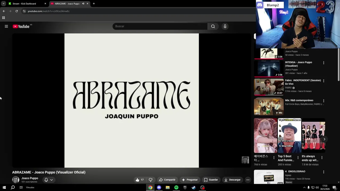The width and height of the screenshot is (340, 191).
Task: Click the search magnifier button
Action: (x=213, y=26)
